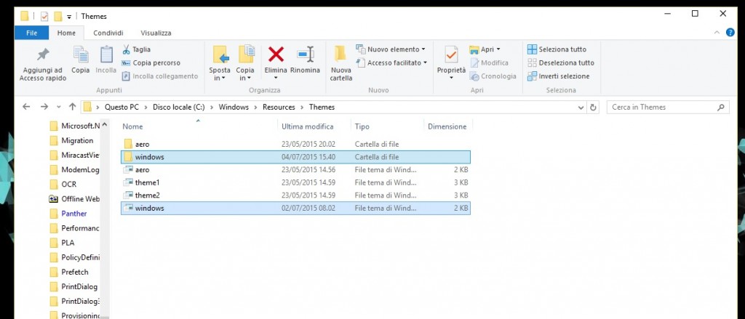Click the Rinomina icon in ribbon
The height and width of the screenshot is (319, 745).
tap(305, 54)
